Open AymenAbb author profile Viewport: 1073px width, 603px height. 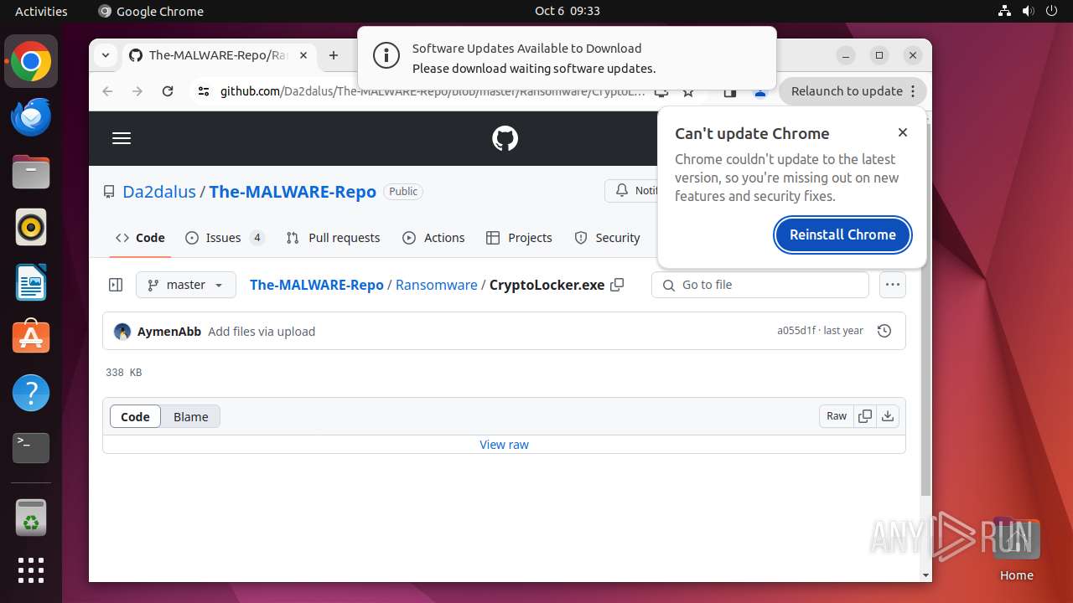tap(169, 332)
